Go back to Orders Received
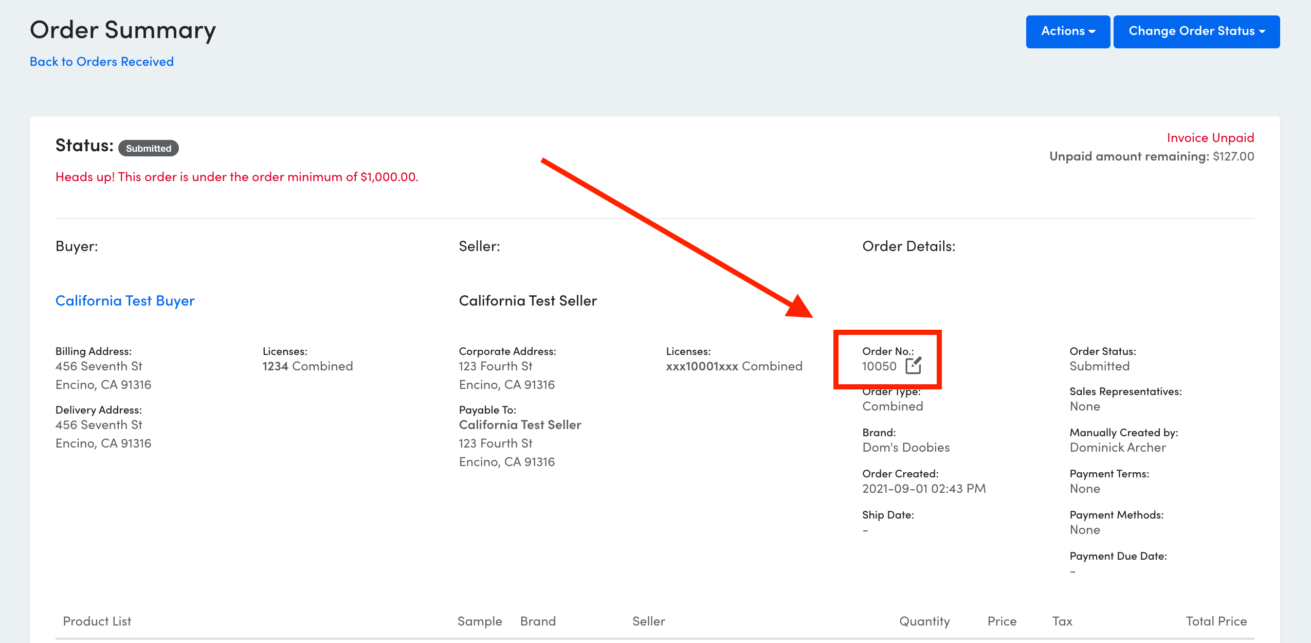This screenshot has width=1311, height=643. 102,62
